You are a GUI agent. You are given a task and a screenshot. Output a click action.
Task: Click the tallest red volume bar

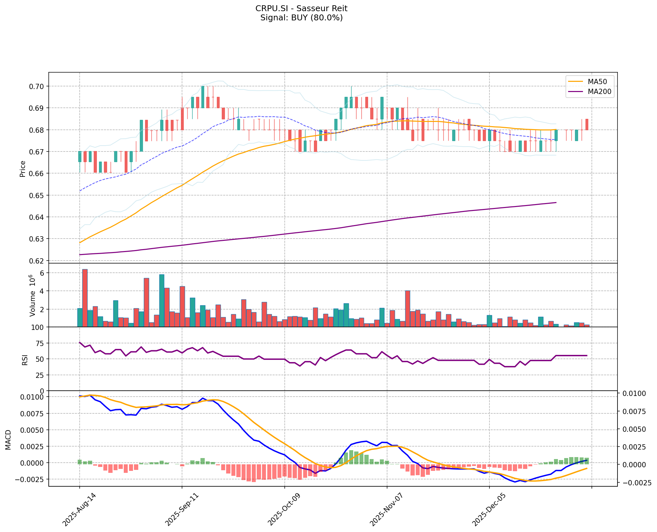(x=85, y=298)
